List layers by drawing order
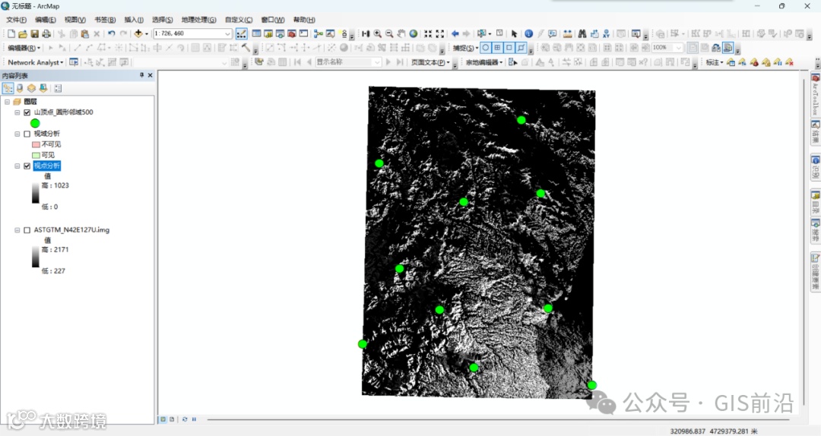The image size is (821, 436). pos(8,88)
